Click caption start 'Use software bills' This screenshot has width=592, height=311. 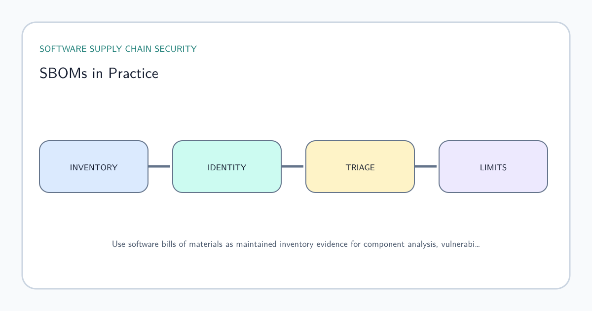point(143,244)
